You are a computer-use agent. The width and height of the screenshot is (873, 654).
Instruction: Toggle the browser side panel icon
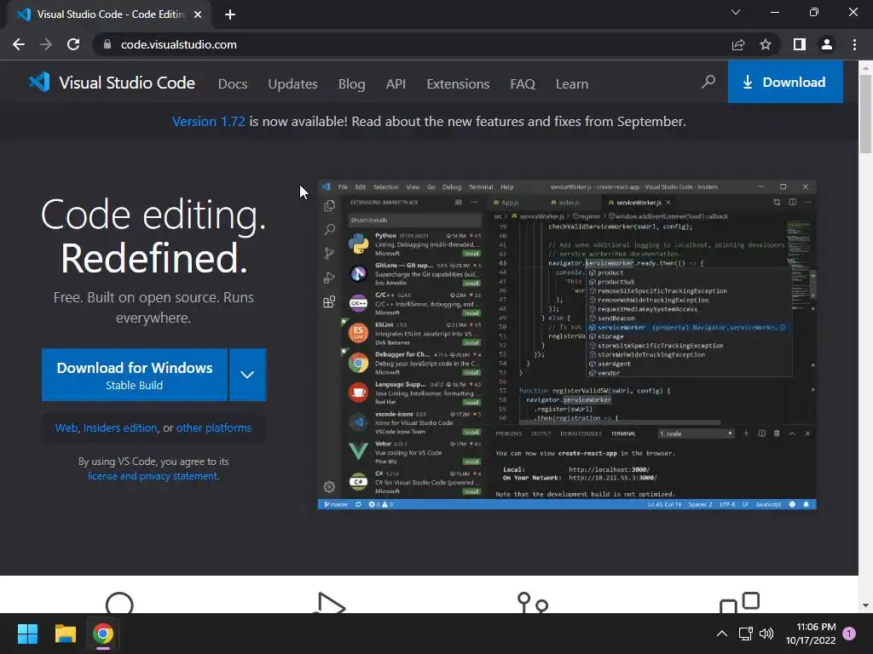pos(800,44)
